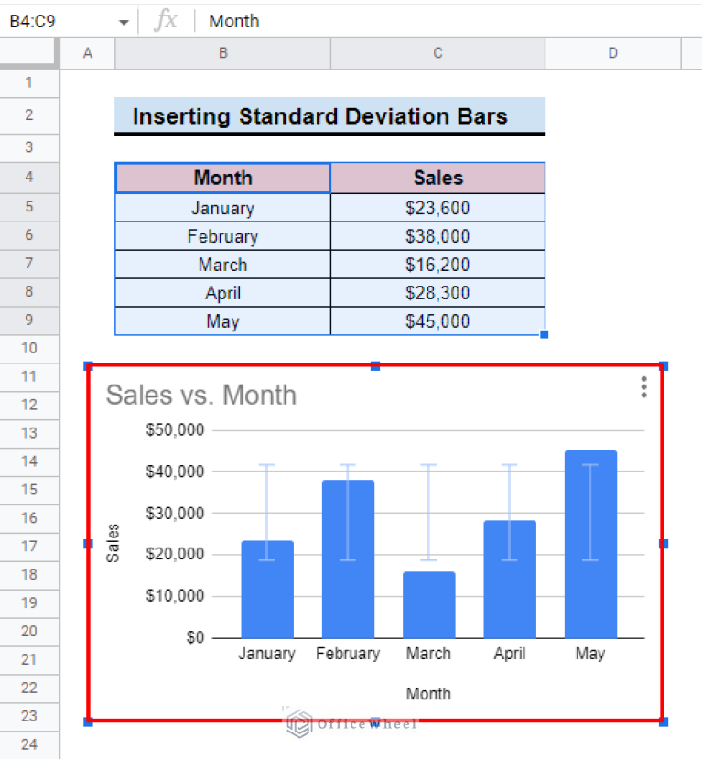Click the fx formula icon
The width and height of the screenshot is (702, 759).
[x=166, y=20]
